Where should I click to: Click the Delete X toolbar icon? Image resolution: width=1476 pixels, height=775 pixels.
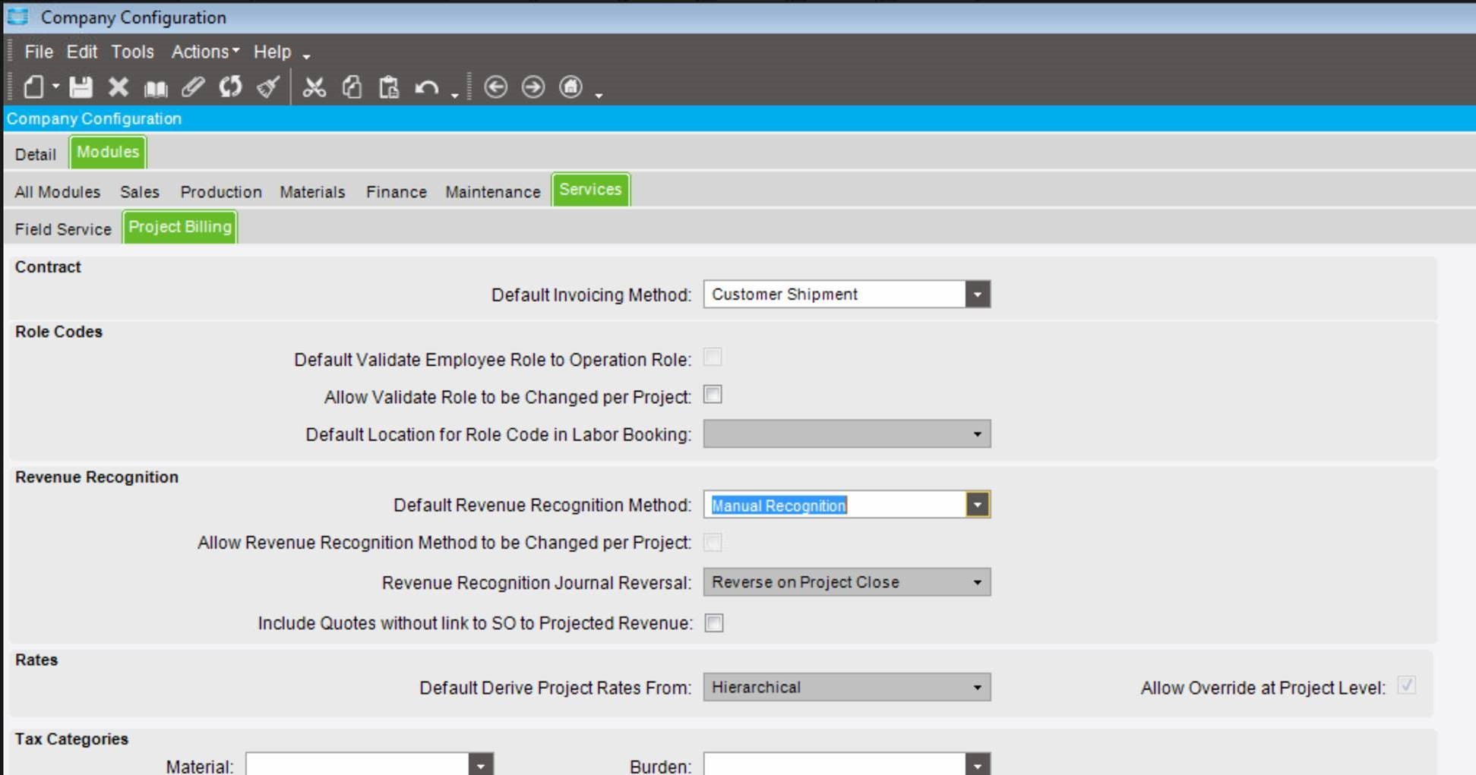click(118, 87)
